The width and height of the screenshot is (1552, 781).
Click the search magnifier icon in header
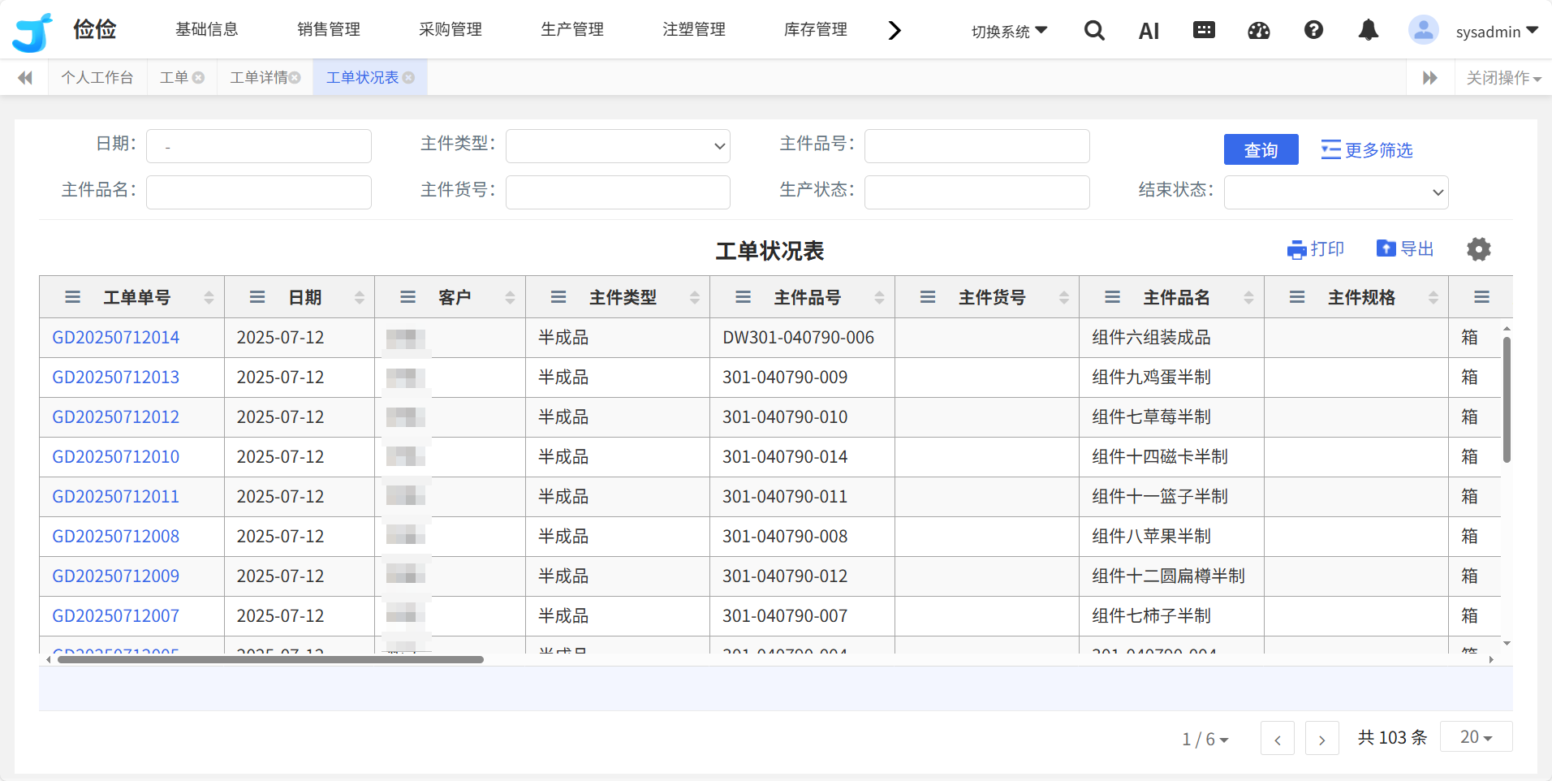point(1094,31)
